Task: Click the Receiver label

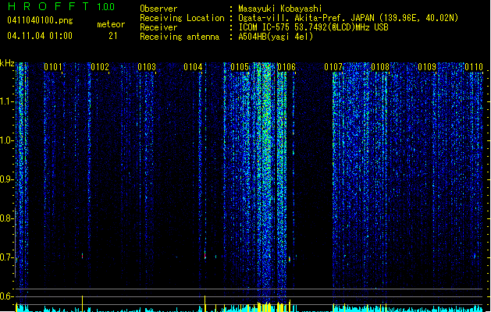Action: tap(158, 27)
